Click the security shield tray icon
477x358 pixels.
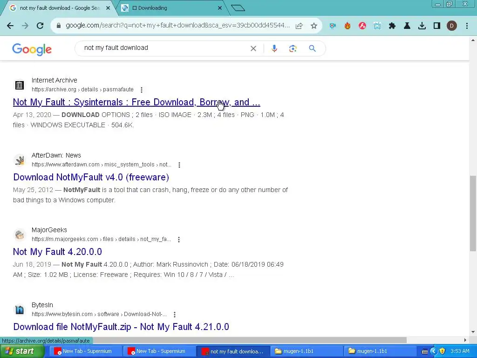442,351
